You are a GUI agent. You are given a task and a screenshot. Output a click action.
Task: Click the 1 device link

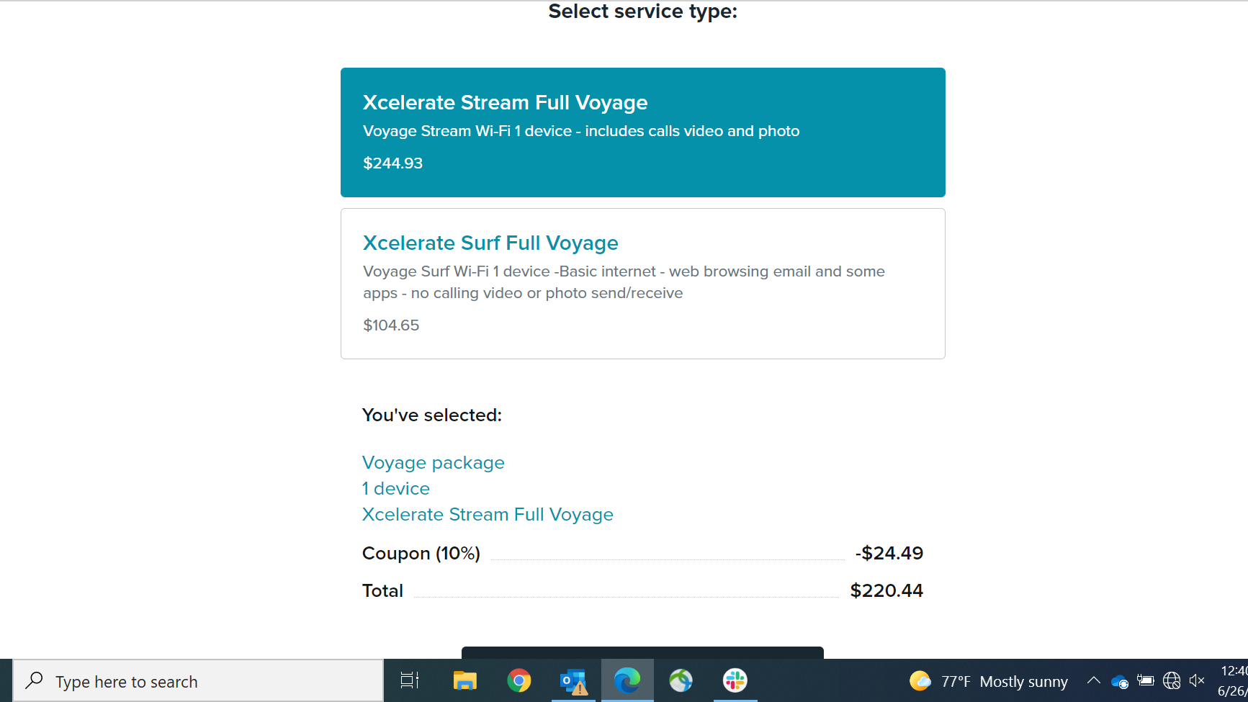click(395, 489)
